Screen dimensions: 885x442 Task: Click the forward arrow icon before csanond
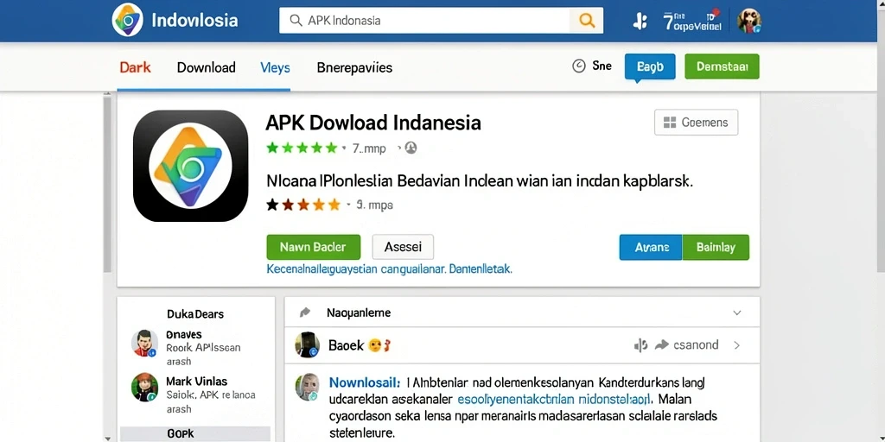point(661,345)
